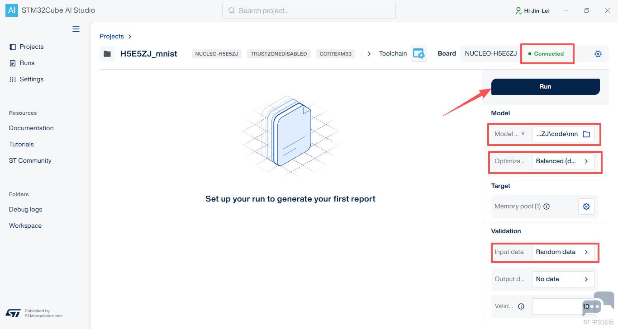Click the NUCLEO-H5E5ZJ project tag

[216, 54]
